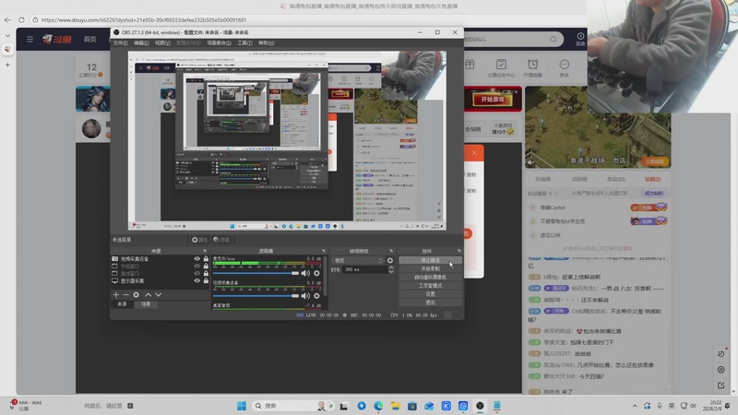Click the transition duration 300 ms field
The width and height of the screenshot is (738, 415).
point(364,269)
